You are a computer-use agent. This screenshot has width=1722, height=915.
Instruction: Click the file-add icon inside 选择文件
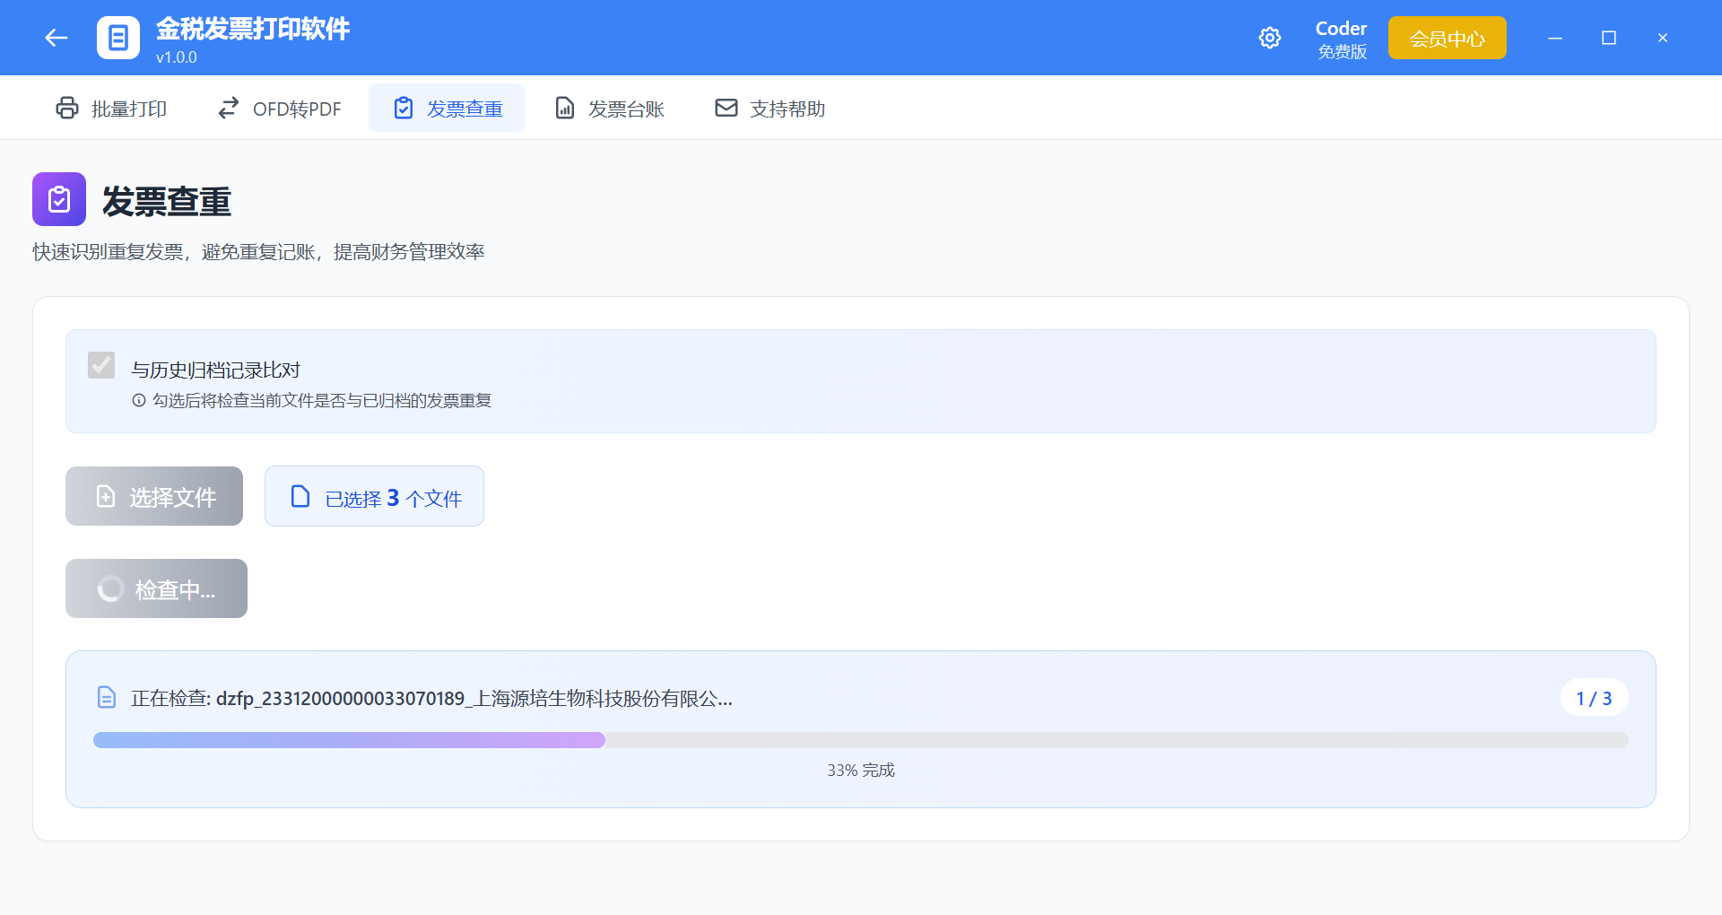pos(104,496)
